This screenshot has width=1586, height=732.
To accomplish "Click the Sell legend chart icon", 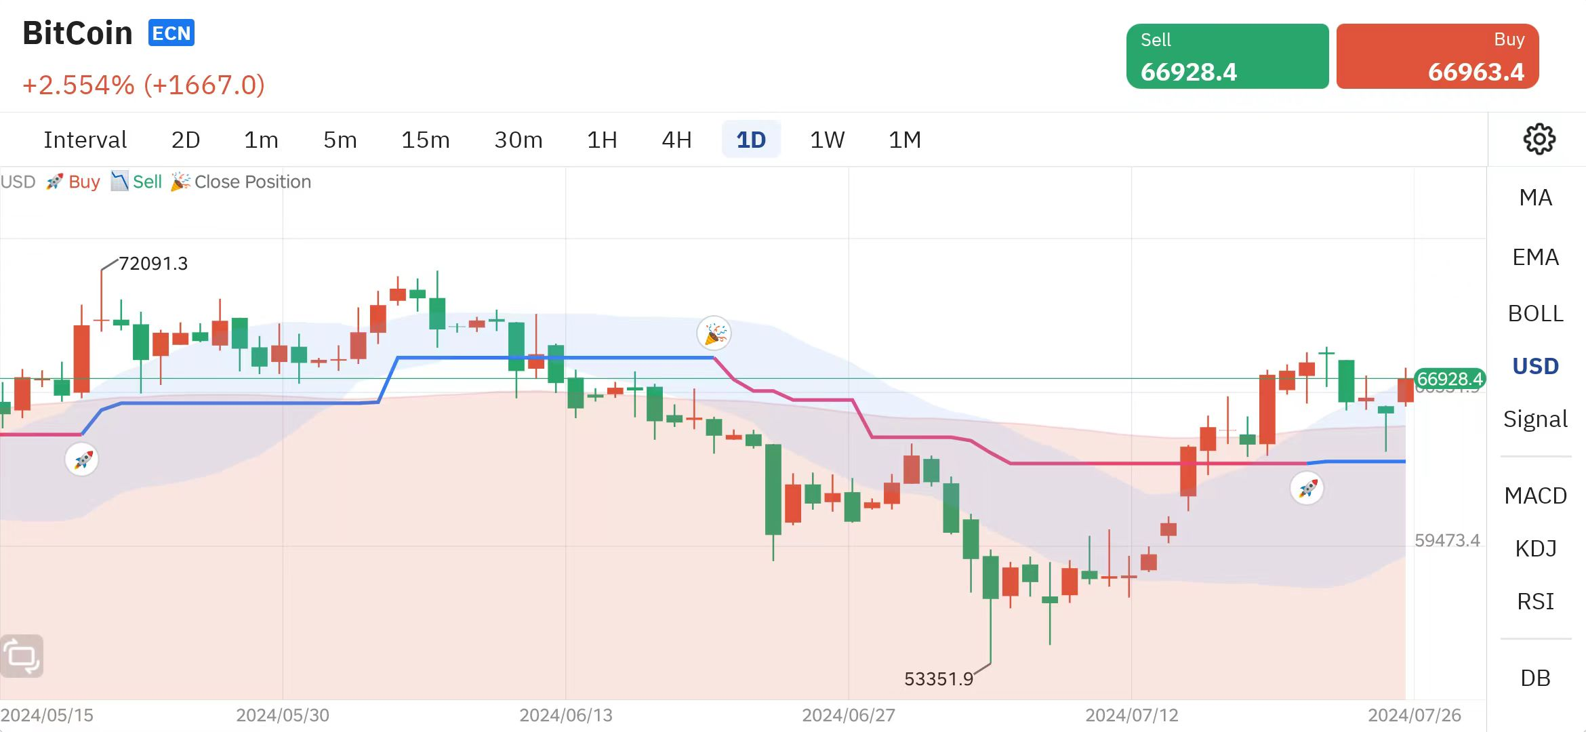I will (119, 181).
